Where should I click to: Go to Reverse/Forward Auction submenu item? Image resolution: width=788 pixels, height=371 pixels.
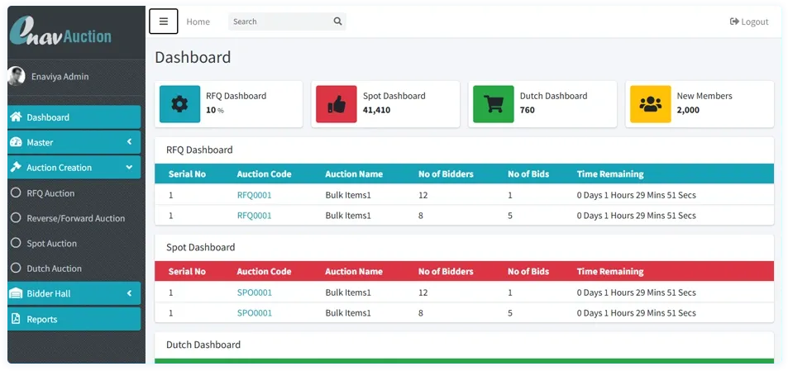point(74,218)
